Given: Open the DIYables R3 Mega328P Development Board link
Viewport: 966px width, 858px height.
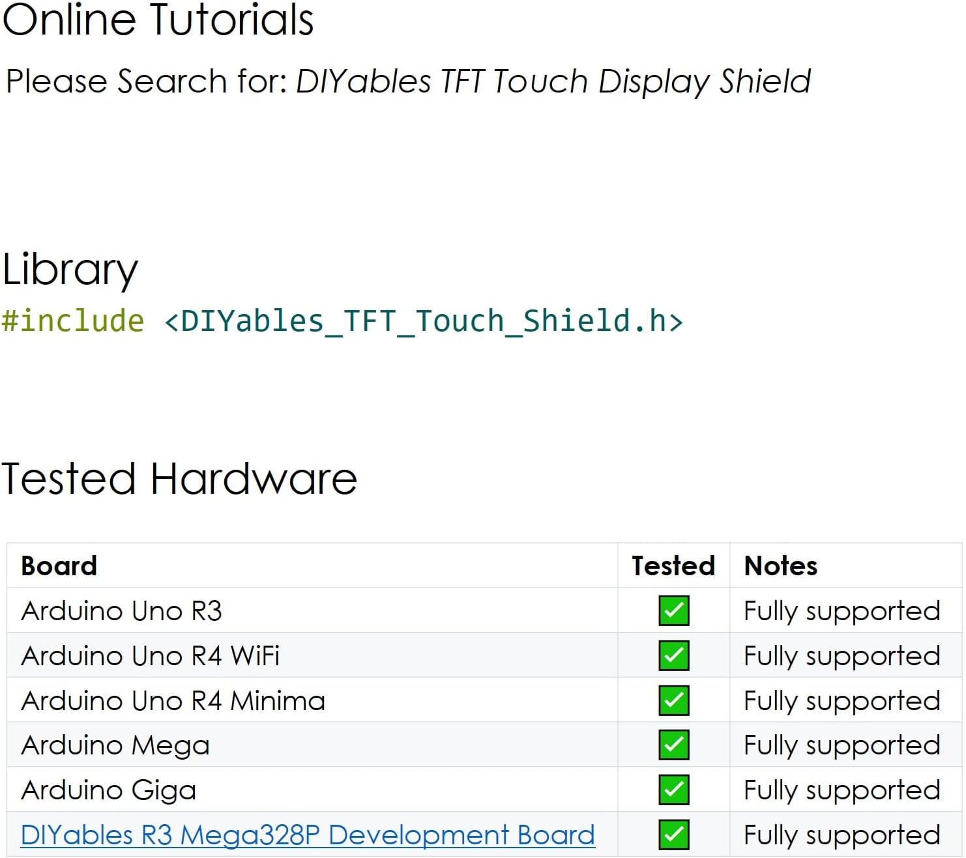Looking at the screenshot, I should (x=308, y=835).
